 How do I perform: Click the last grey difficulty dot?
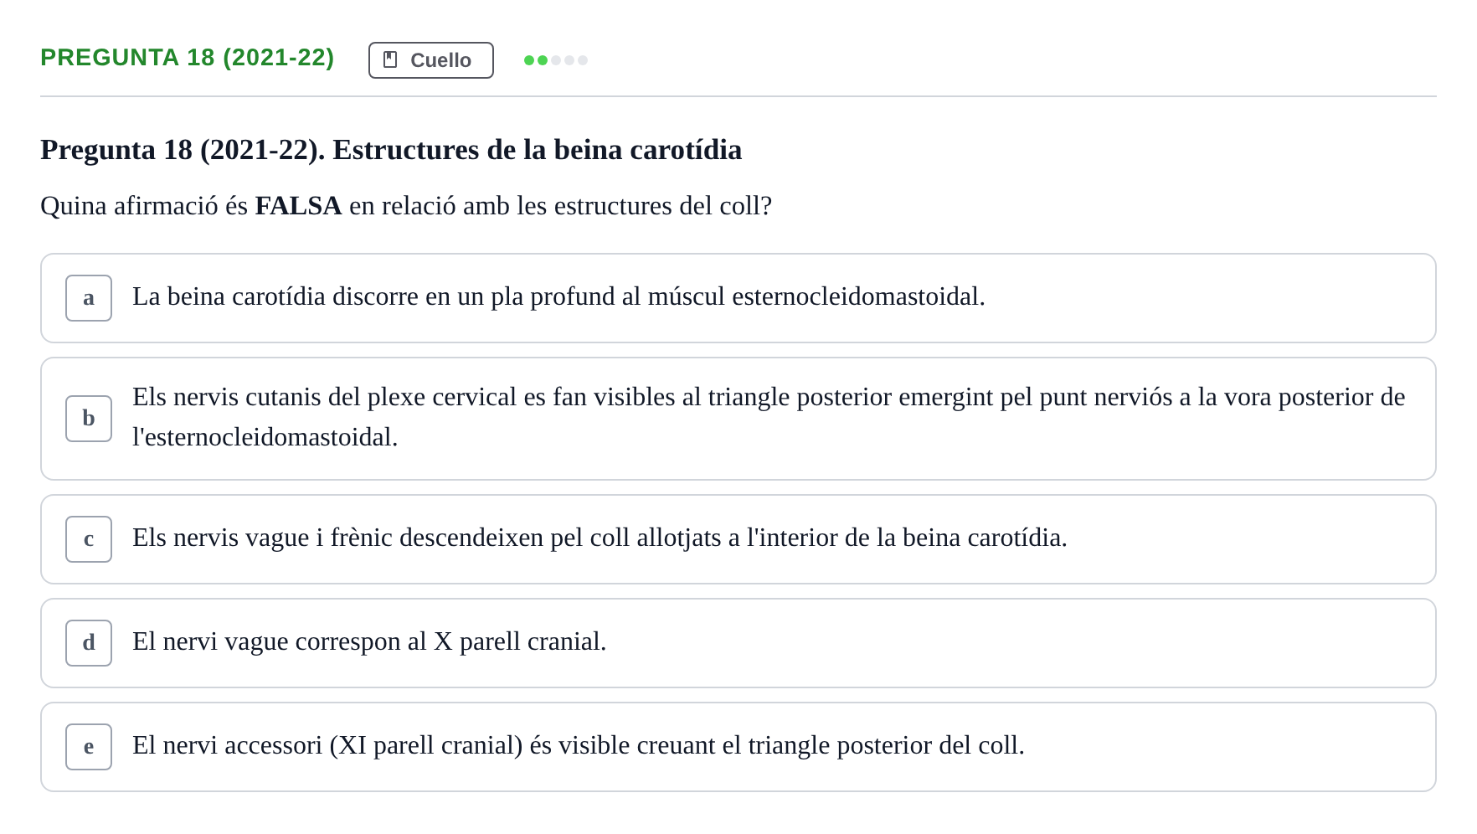583,60
